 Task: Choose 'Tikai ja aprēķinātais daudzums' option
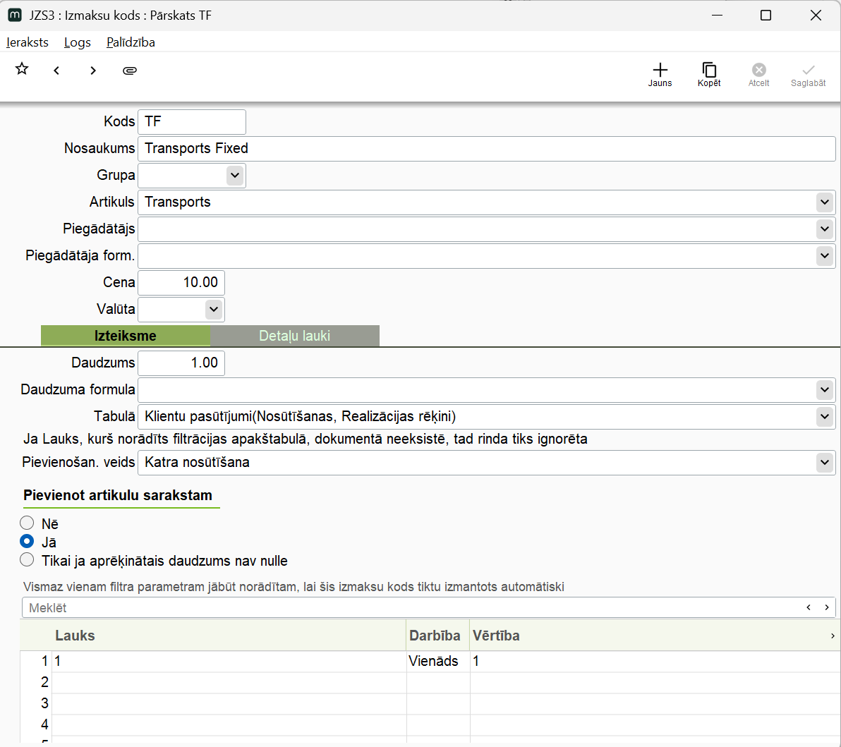[27, 560]
